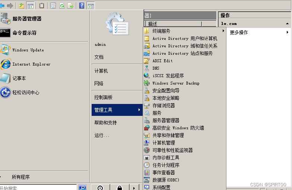Click the Description (描述) column header
This screenshot has width=292, height=190.
click(174, 24)
